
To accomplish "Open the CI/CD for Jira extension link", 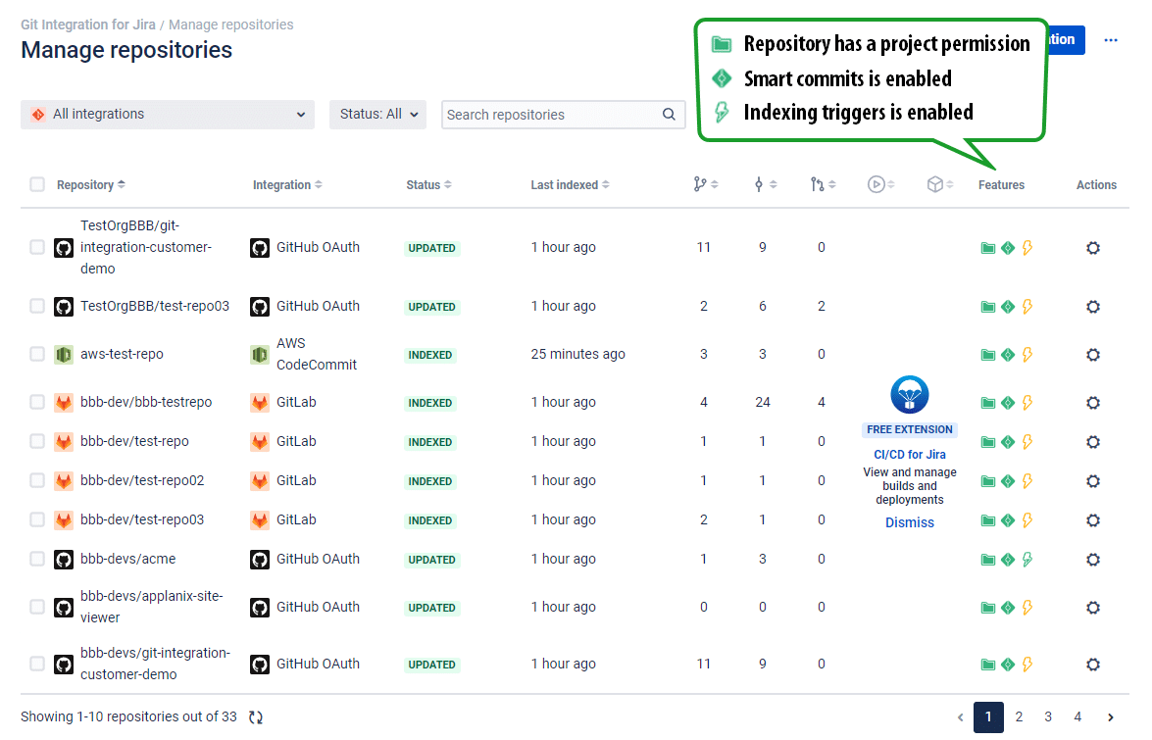I will [x=910, y=455].
